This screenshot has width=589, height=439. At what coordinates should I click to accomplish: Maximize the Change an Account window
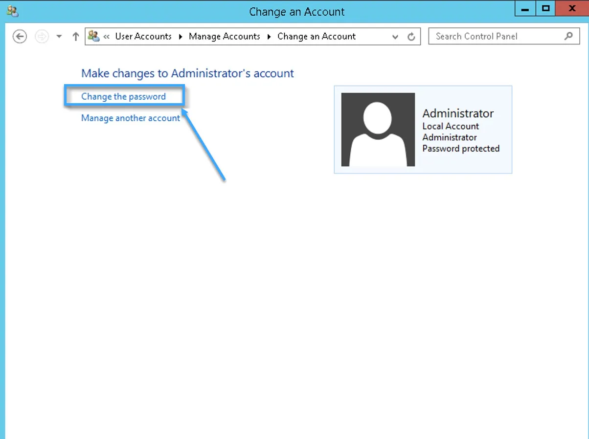[546, 9]
